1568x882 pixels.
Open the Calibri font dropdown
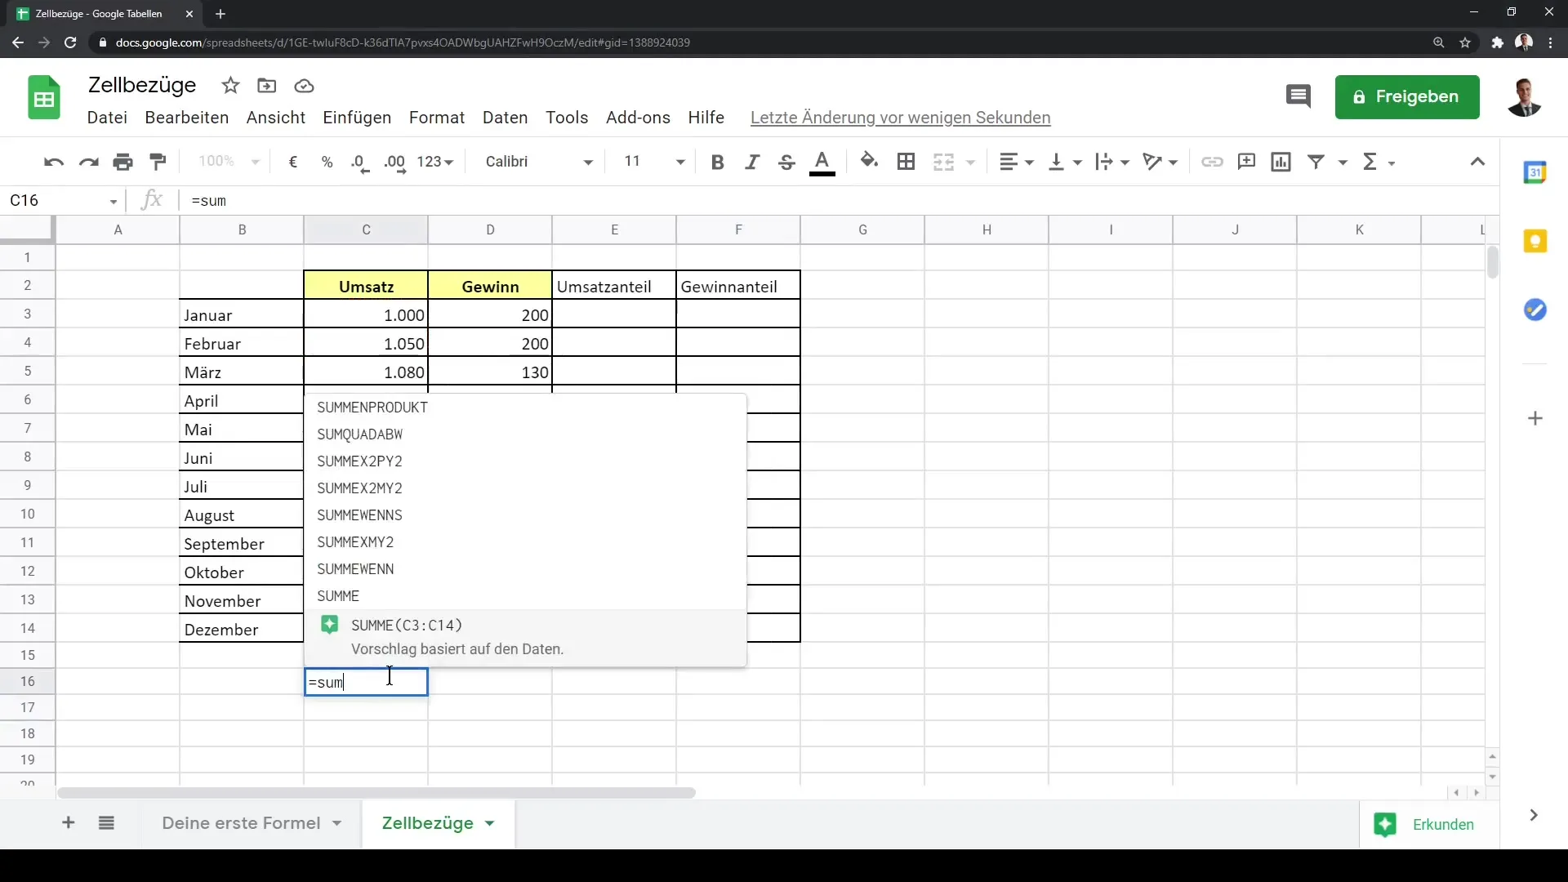pos(539,162)
